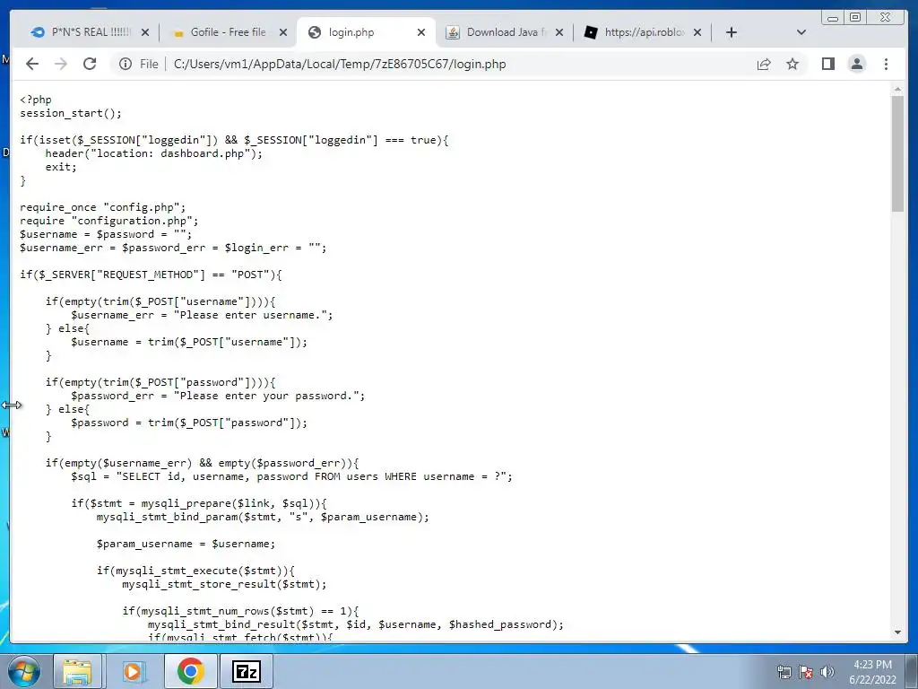The image size is (918, 689).
Task: Click the REQUEST_METHOD POST condition line
Action: point(151,275)
